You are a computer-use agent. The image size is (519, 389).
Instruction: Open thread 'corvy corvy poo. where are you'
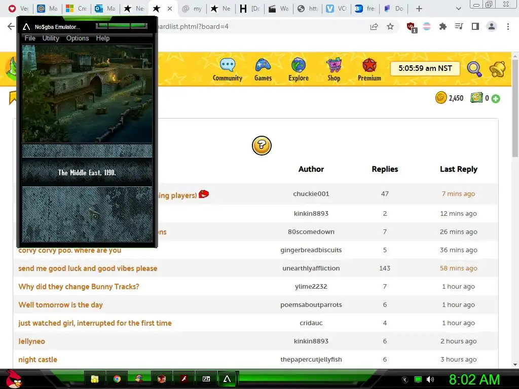[x=69, y=250]
